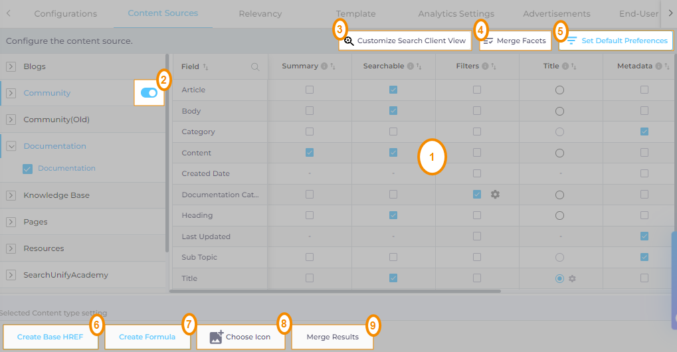The height and width of the screenshot is (352, 677).
Task: Expand the Knowledge Base content source
Action: click(11, 195)
